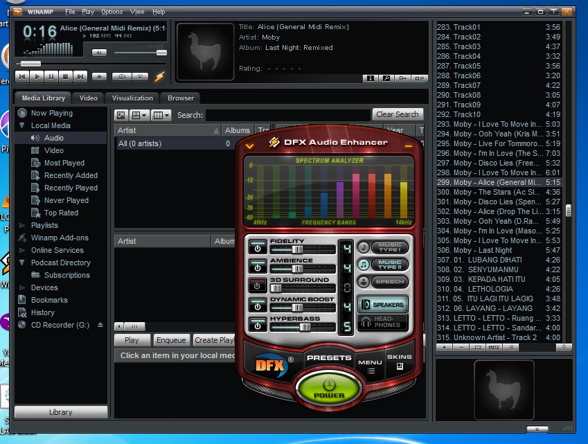The width and height of the screenshot is (588, 444).
Task: Collapse the Local Media tree node
Action: point(21,125)
